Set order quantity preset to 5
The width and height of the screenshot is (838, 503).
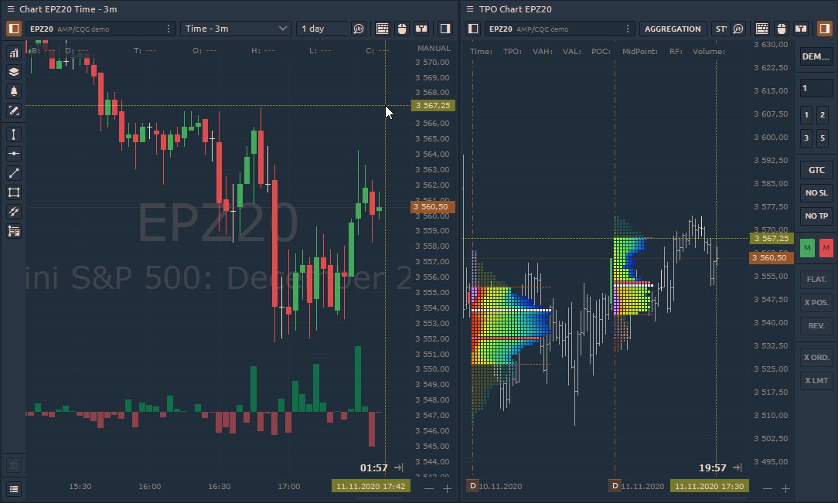click(x=823, y=138)
